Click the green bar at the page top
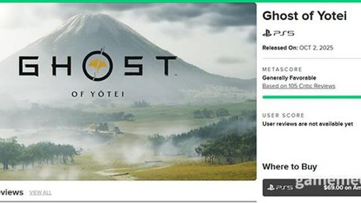The width and height of the screenshot is (361, 203). [180, 1]
